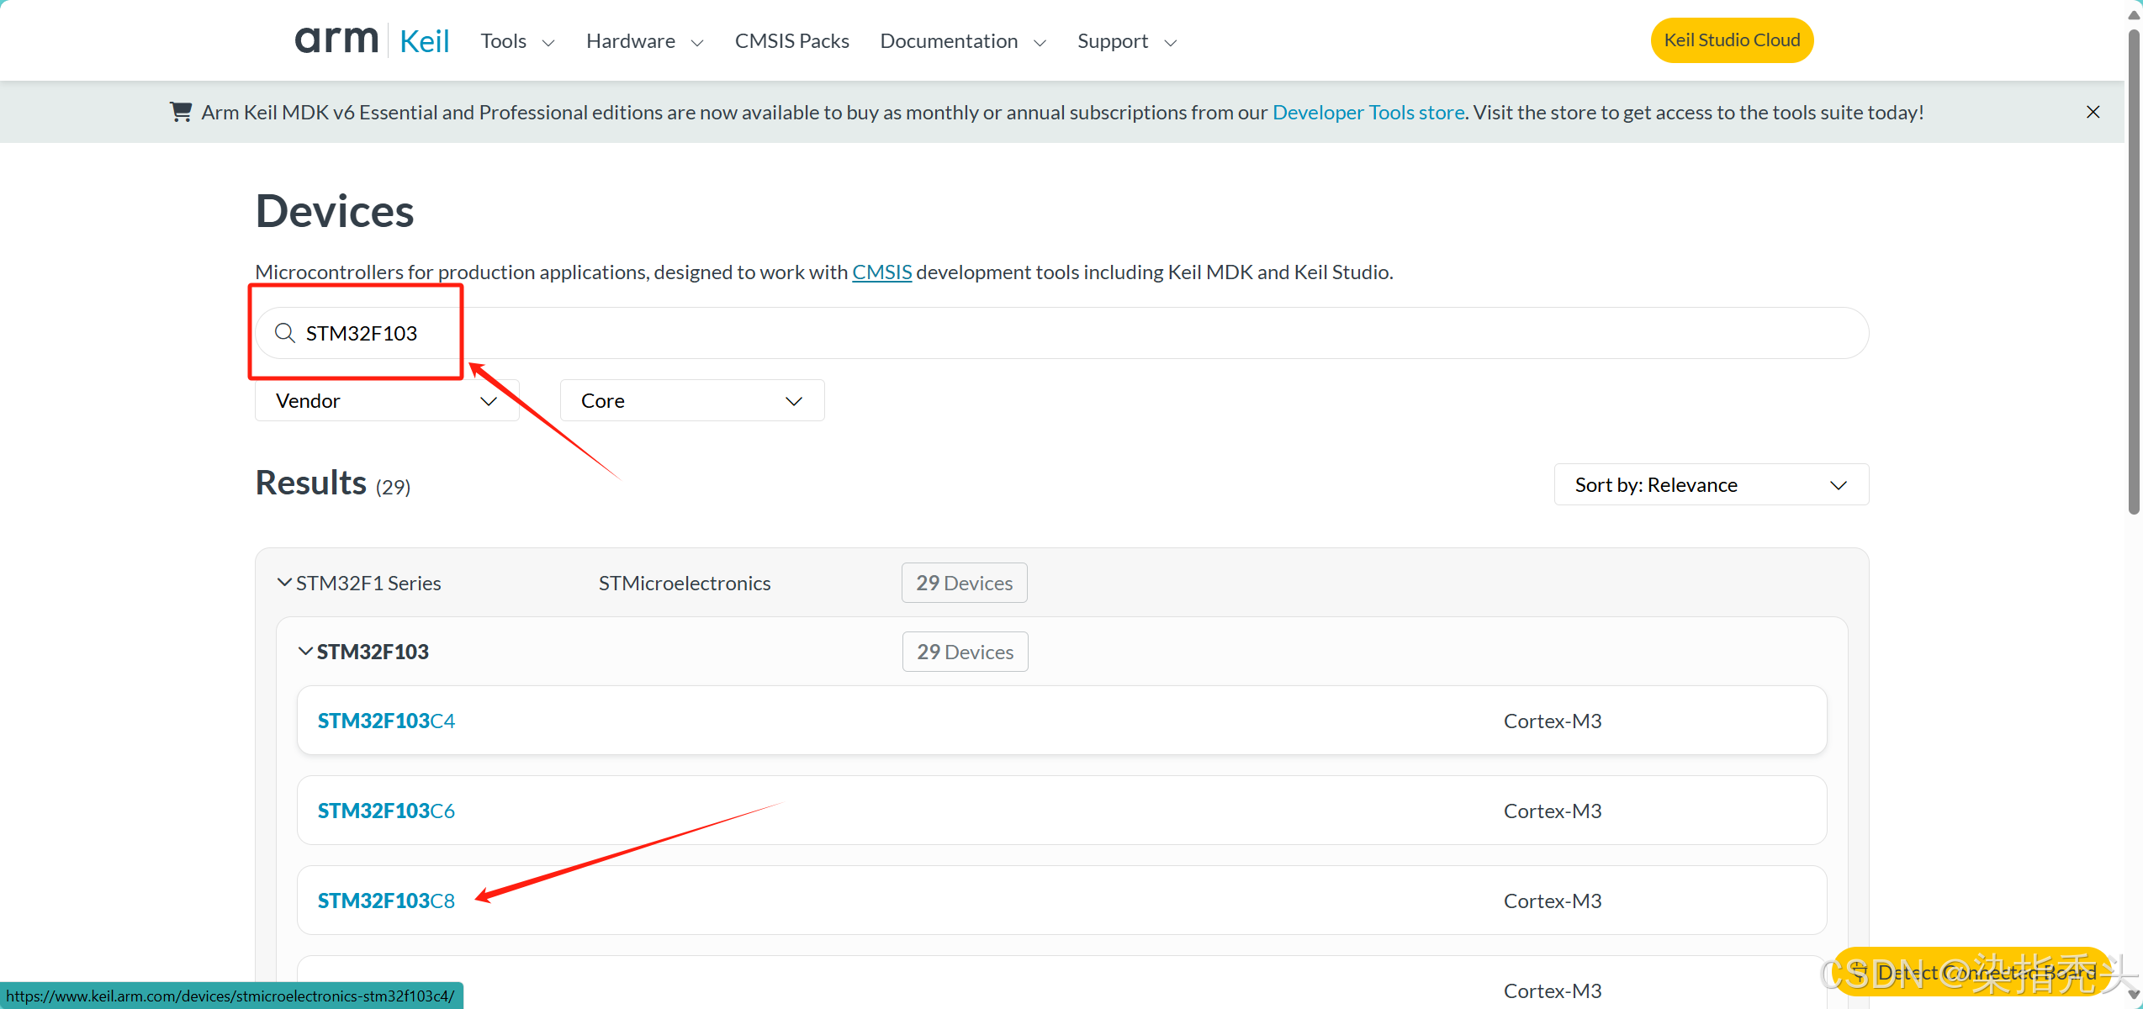Collapse the STM32F103 subgroup

[306, 651]
